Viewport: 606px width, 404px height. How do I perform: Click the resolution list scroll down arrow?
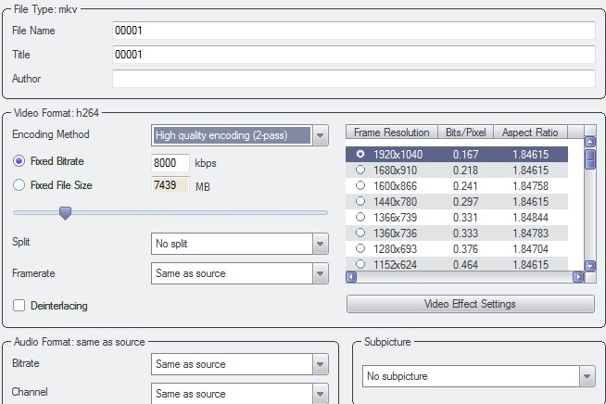pyautogui.click(x=589, y=266)
